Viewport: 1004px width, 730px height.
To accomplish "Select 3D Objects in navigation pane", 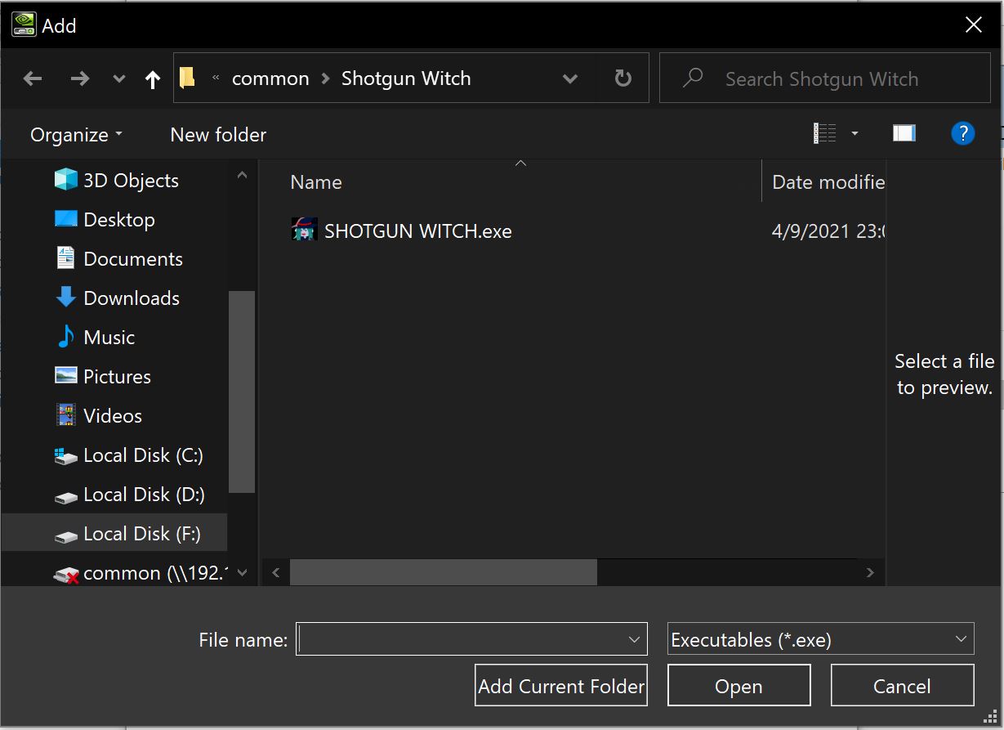I will [x=131, y=181].
